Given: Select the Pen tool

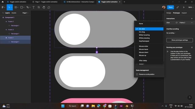Looking at the screenshot, I should pyautogui.click(x=28, y=7).
